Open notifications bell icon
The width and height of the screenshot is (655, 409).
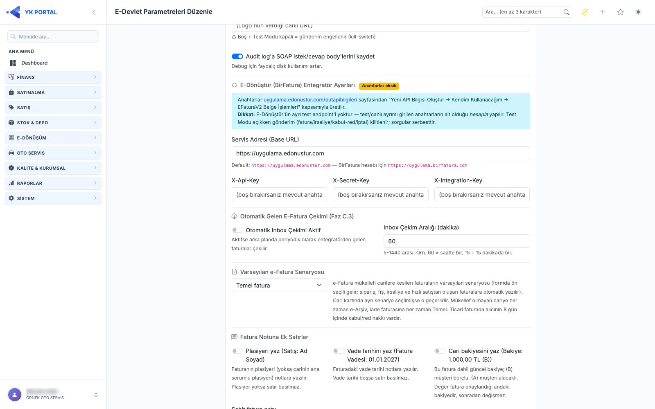585,12
